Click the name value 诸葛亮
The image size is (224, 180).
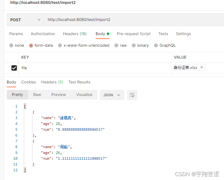[x=66, y=118]
